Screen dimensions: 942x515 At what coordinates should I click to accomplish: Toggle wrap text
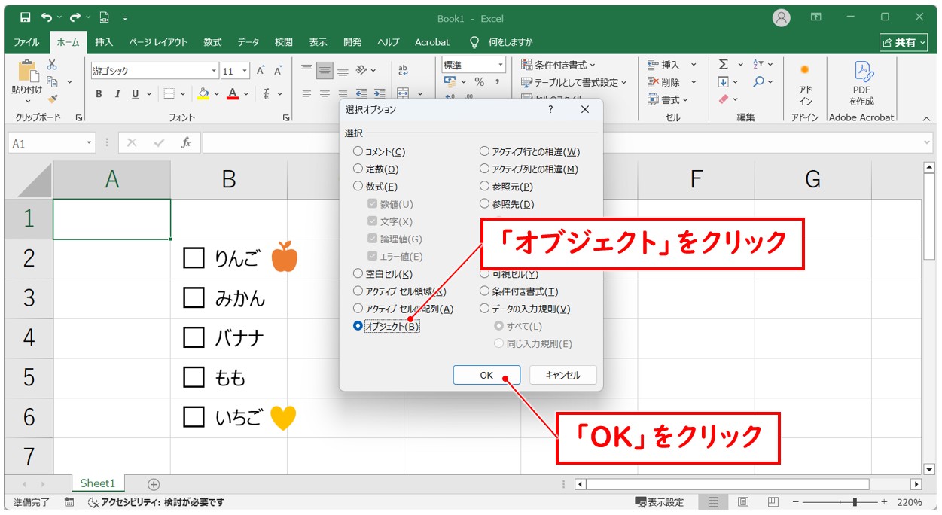[x=403, y=71]
